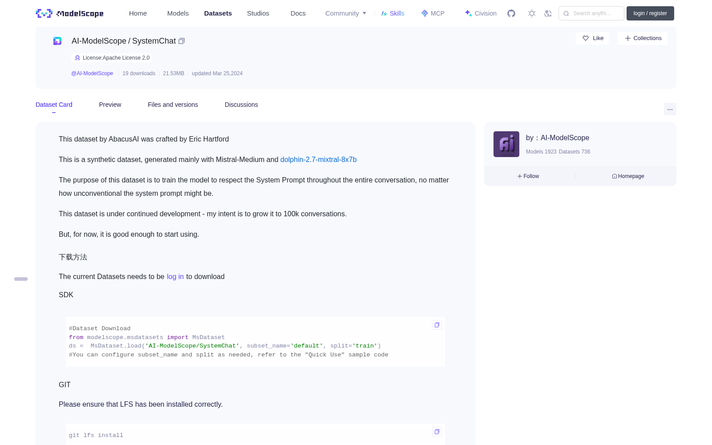Click the by: AI-ModelScope author name

point(558,138)
